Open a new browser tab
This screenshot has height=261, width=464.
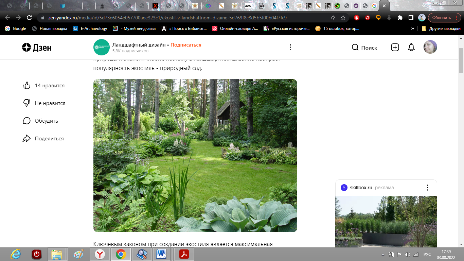397,6
